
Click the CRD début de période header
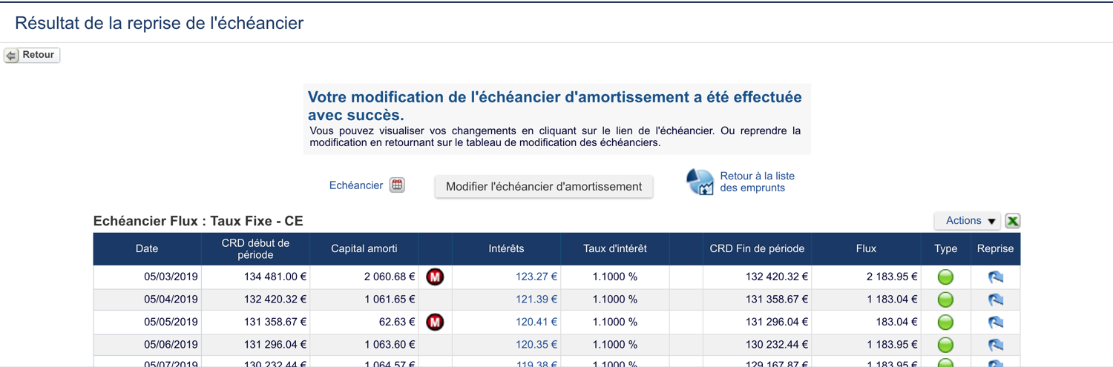255,249
